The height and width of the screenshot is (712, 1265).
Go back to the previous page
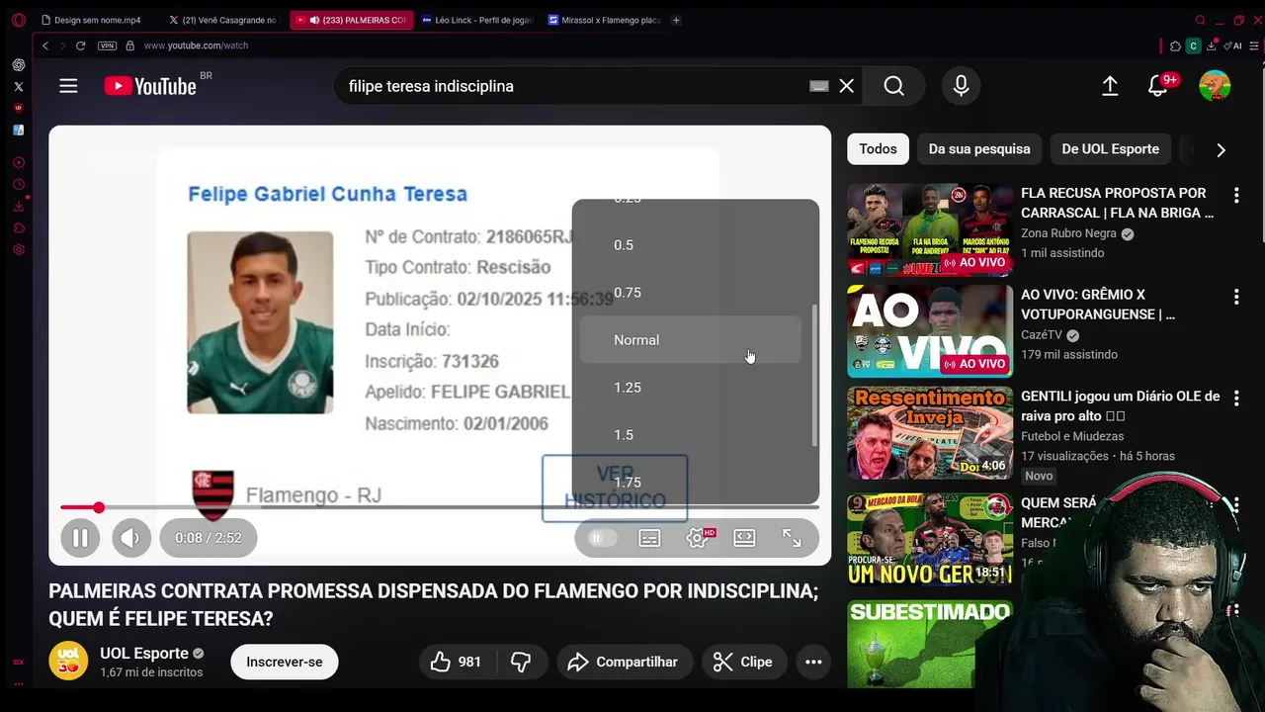pyautogui.click(x=44, y=45)
